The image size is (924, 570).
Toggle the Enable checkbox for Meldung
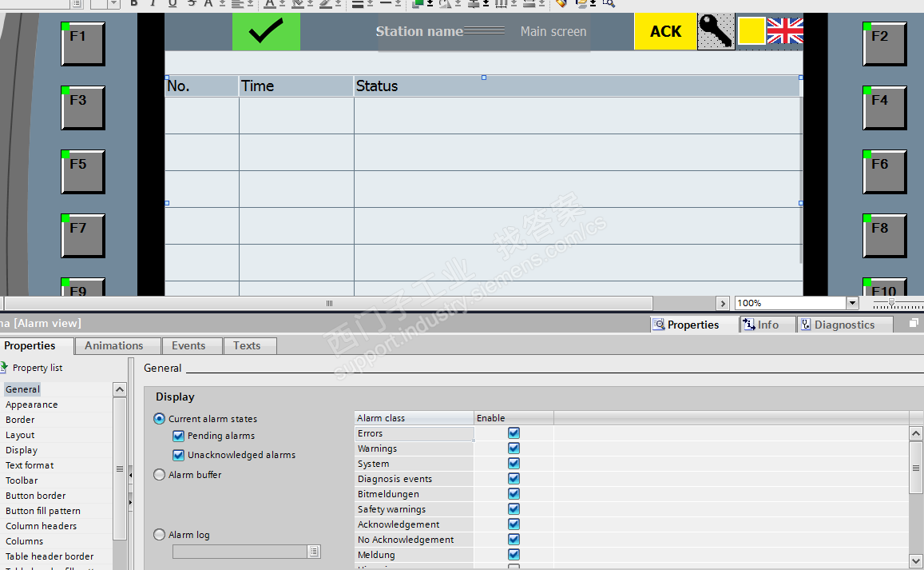tap(514, 555)
